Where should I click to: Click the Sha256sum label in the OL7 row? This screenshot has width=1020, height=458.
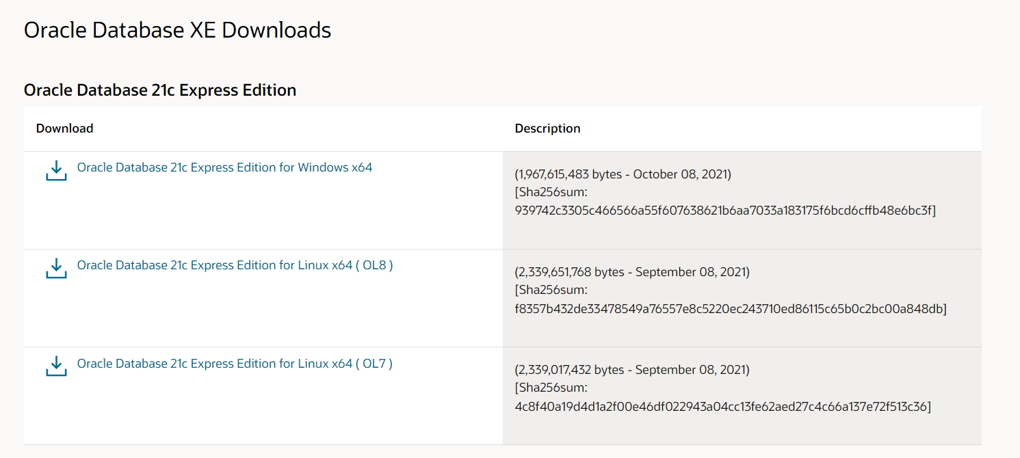(x=552, y=388)
